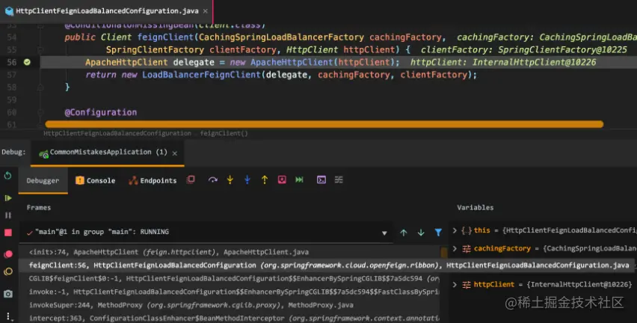Screen dimensions: 637x323
Task: Toggle the blue frames filter icon
Action: [x=438, y=233]
